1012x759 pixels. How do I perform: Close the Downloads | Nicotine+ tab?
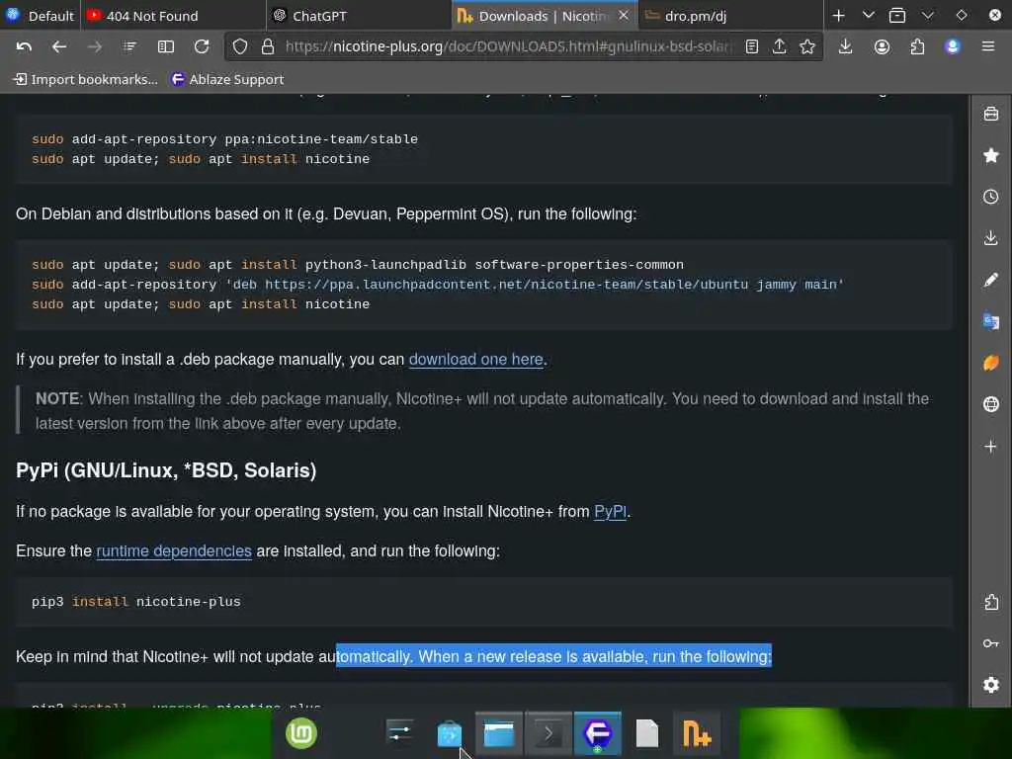click(x=624, y=16)
